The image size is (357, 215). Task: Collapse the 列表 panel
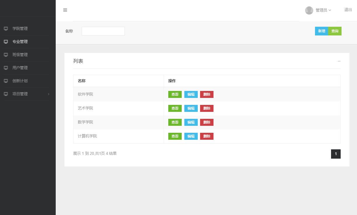(x=339, y=61)
